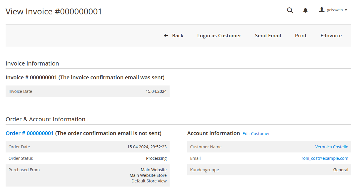The height and width of the screenshot is (193, 358).
Task: Open the notifications bell
Action: pos(305,10)
